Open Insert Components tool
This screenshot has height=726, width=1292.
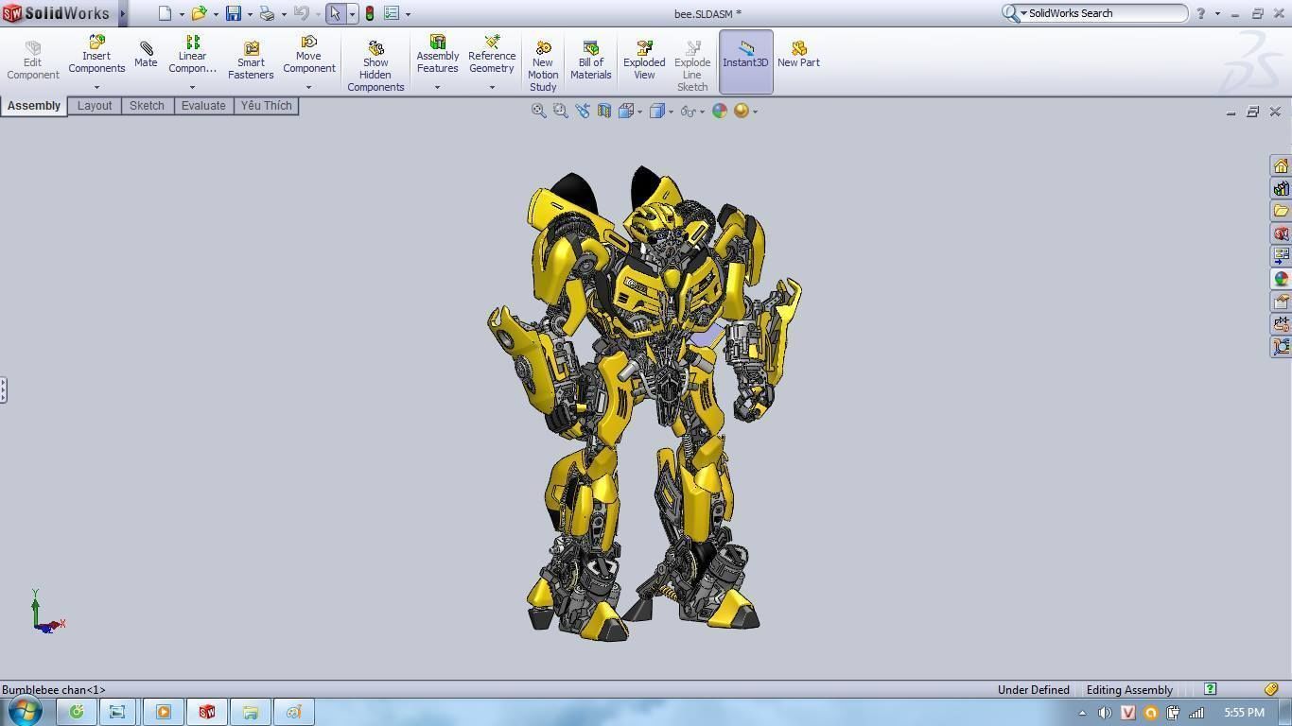tap(96, 55)
